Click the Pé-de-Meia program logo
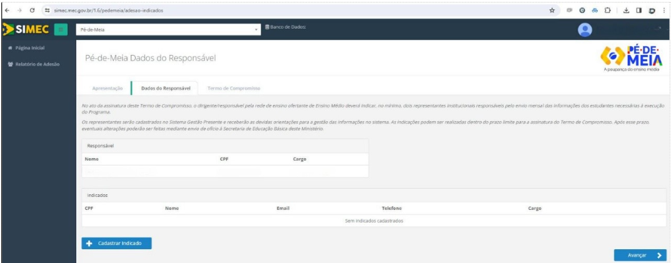Screen dimensions: 671x263 pyautogui.click(x=633, y=57)
